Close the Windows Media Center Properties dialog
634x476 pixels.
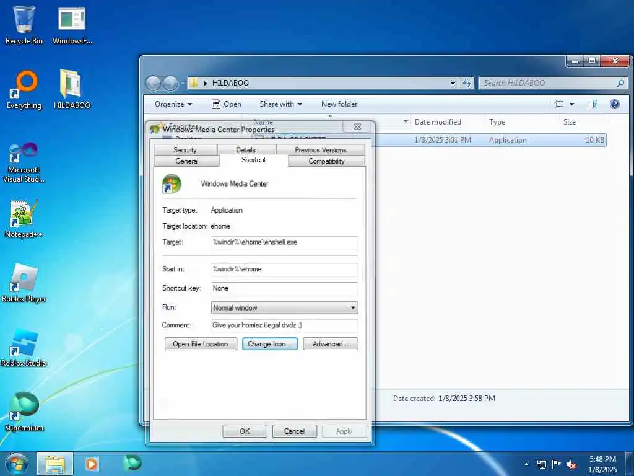coord(357,126)
